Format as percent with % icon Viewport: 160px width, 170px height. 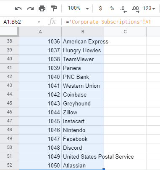pyautogui.click(x=112, y=8)
